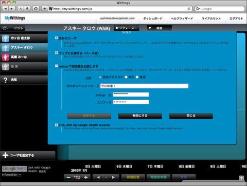Click the 9日 土曜日 date label
The image size is (247, 186).
click(x=218, y=166)
